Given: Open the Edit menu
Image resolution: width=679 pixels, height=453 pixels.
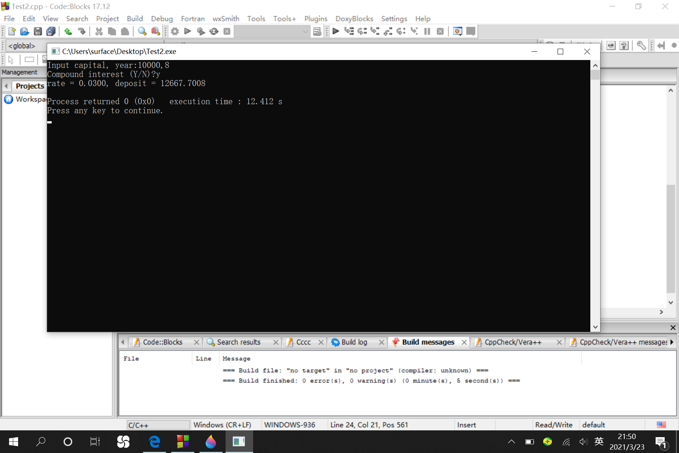Looking at the screenshot, I should tap(29, 18).
